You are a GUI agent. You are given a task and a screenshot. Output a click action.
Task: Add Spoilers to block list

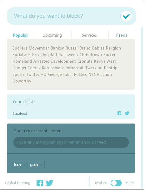coord(20,48)
